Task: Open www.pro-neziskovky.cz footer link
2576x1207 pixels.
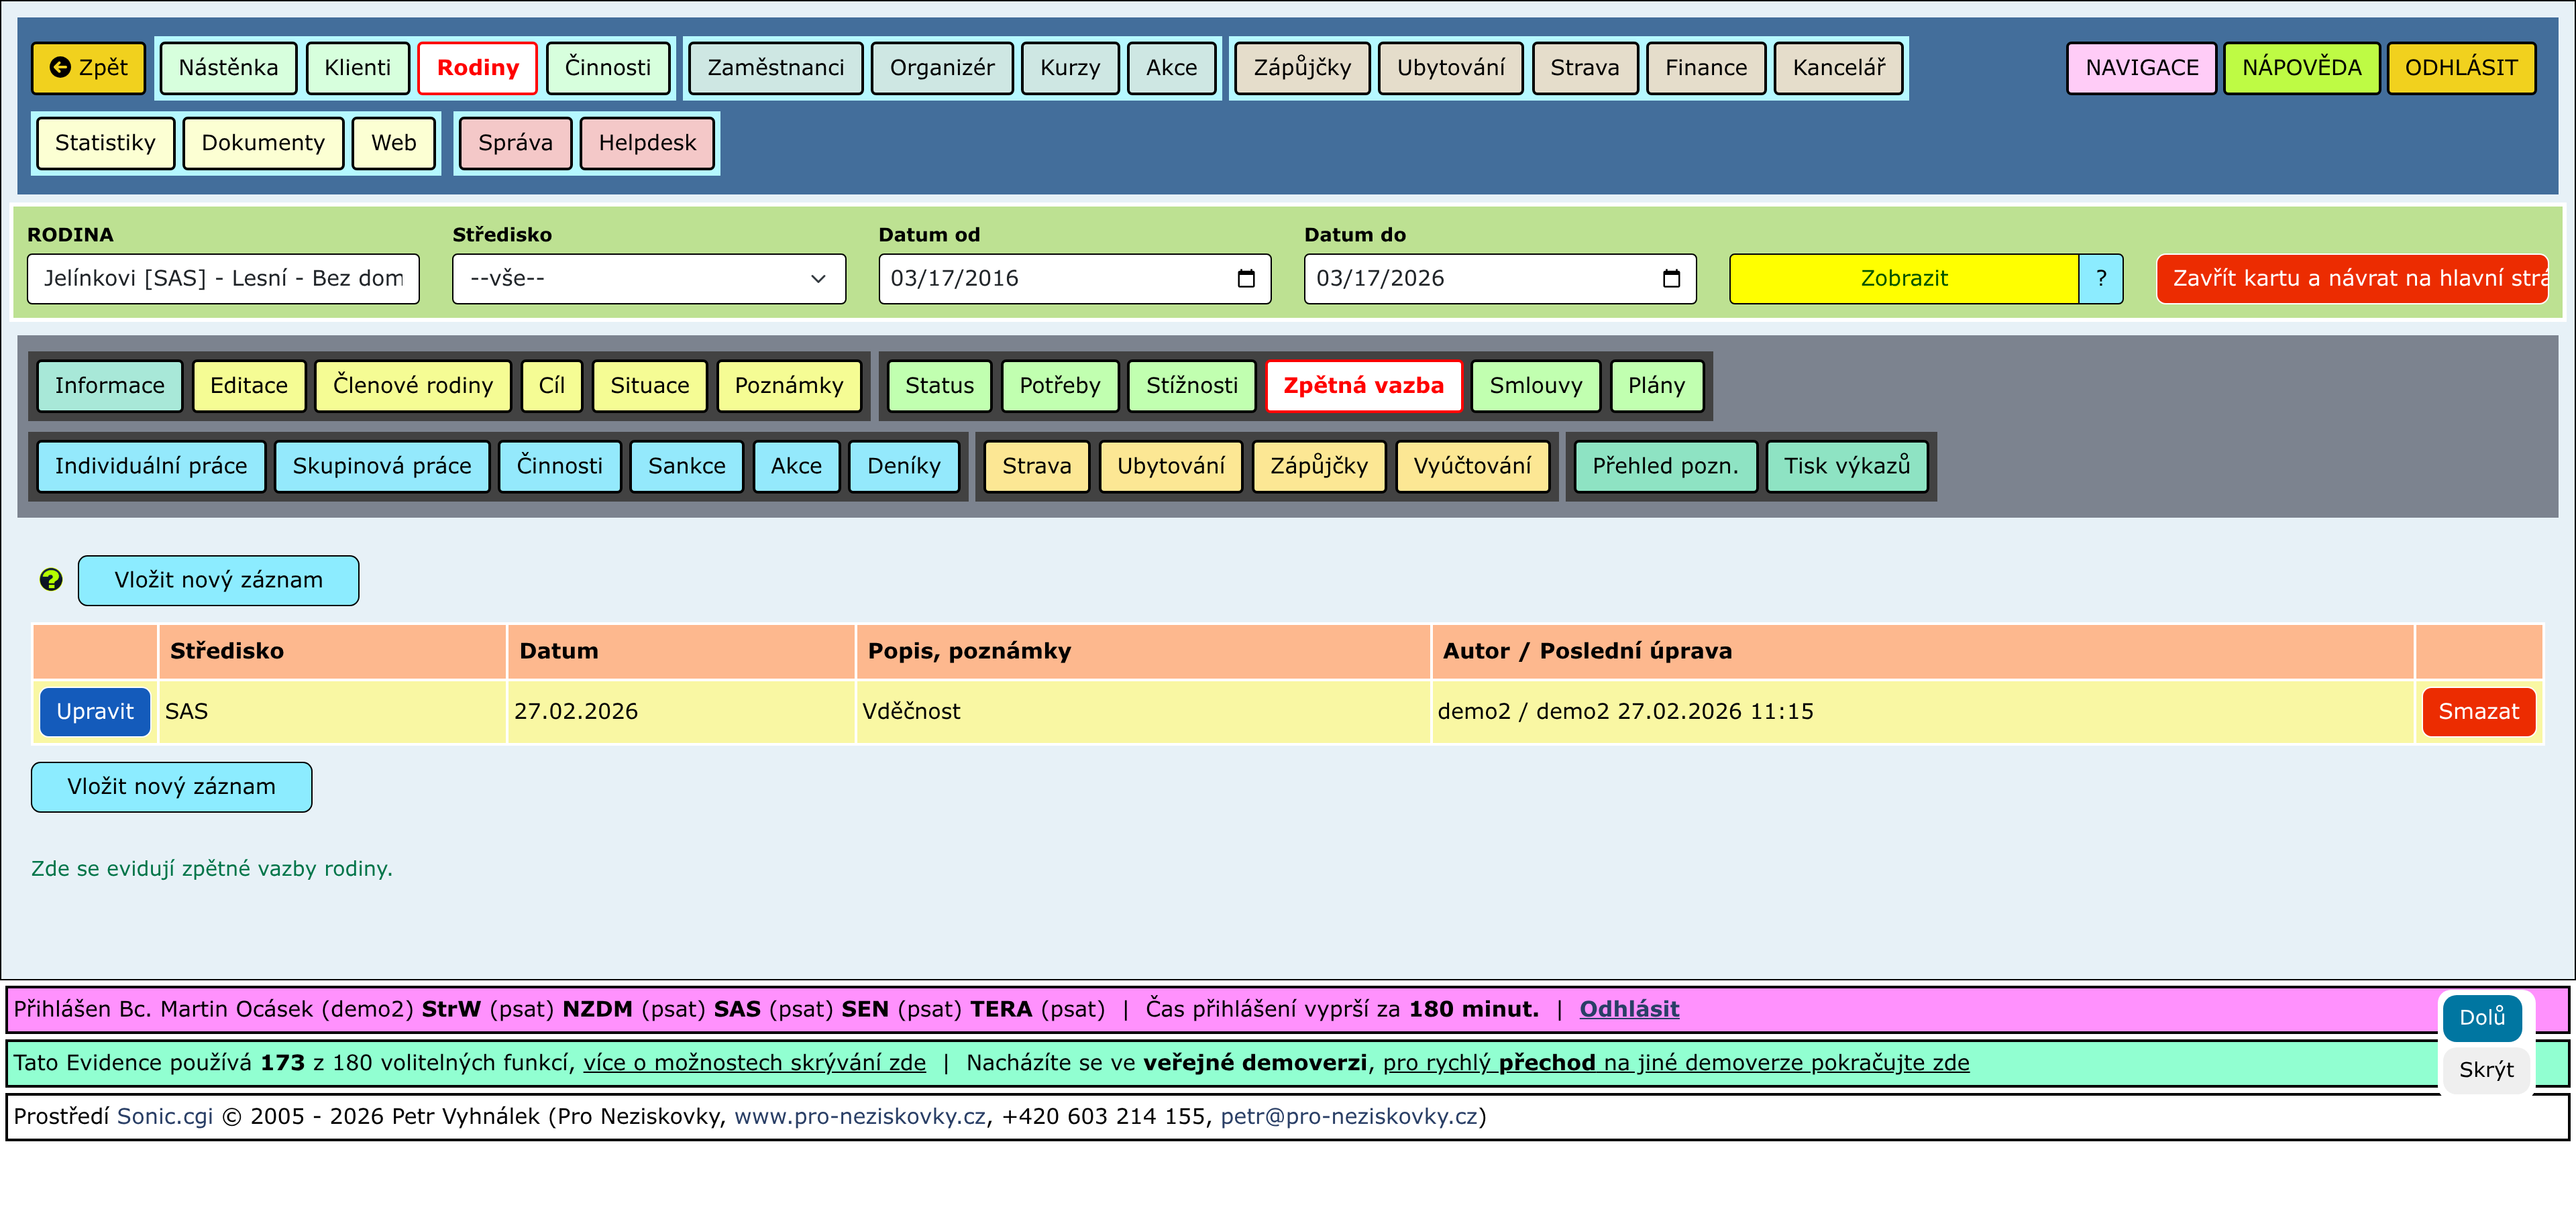Action: click(859, 1116)
